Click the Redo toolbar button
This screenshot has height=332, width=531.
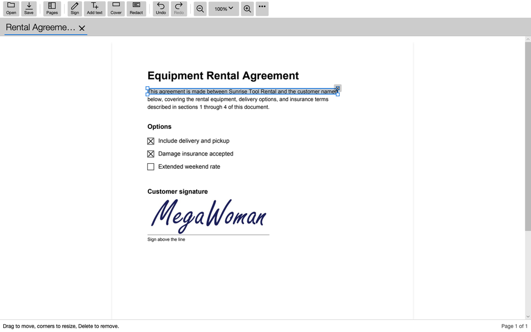coord(179,8)
